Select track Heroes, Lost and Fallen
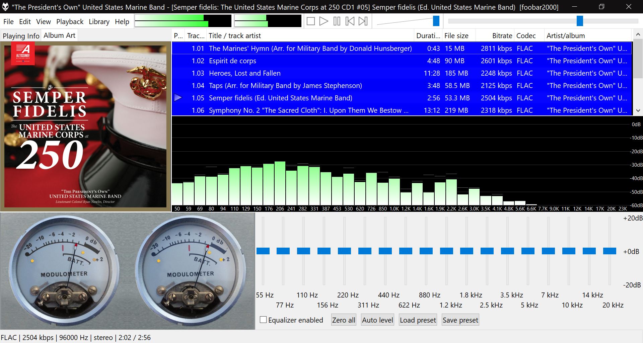Screen dimensions: 643x343 coord(402,73)
